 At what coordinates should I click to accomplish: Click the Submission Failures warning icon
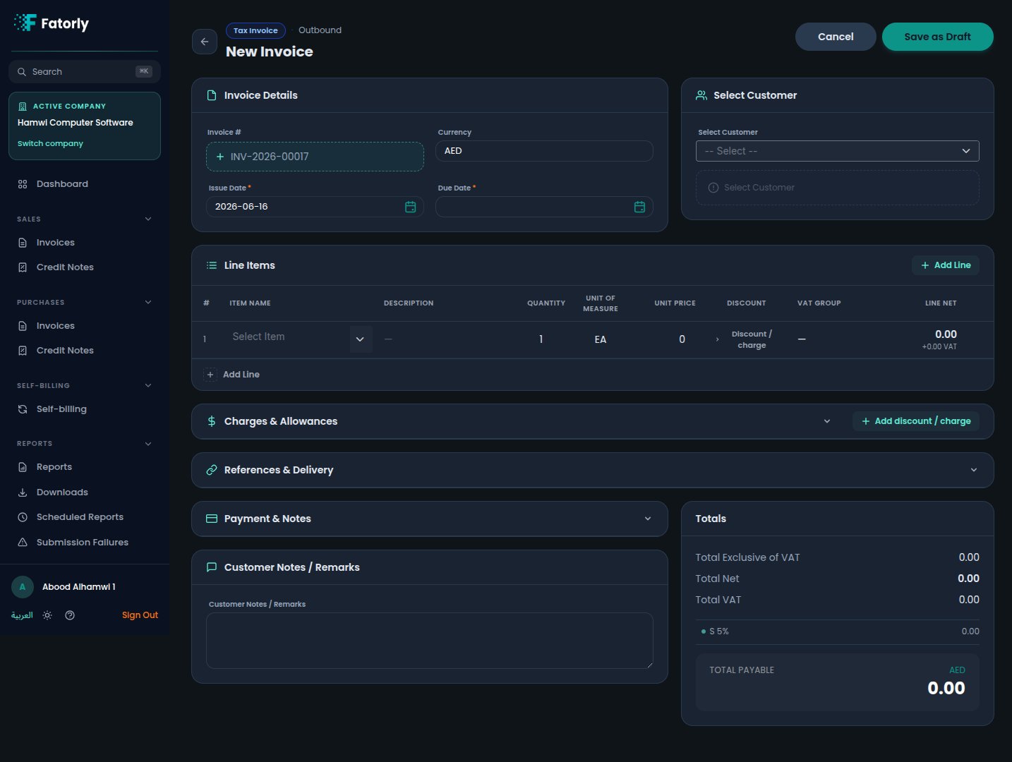click(x=23, y=543)
